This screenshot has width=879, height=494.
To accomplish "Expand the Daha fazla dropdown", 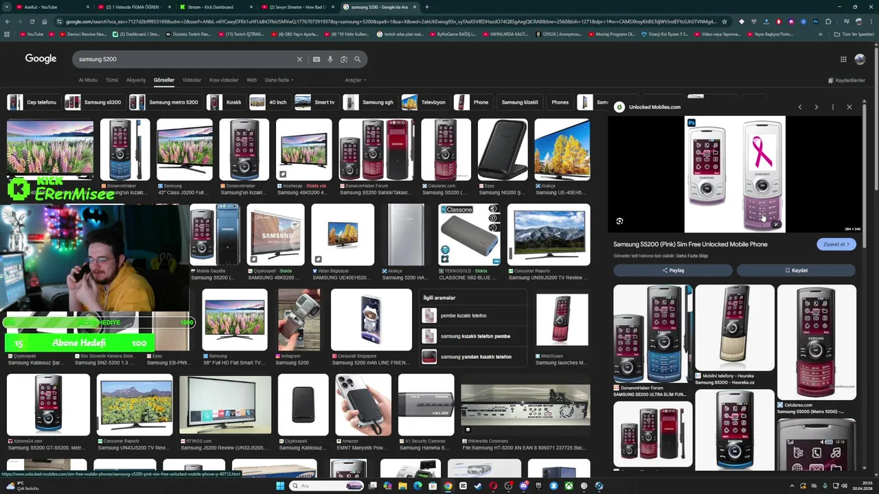I will 279,80.
